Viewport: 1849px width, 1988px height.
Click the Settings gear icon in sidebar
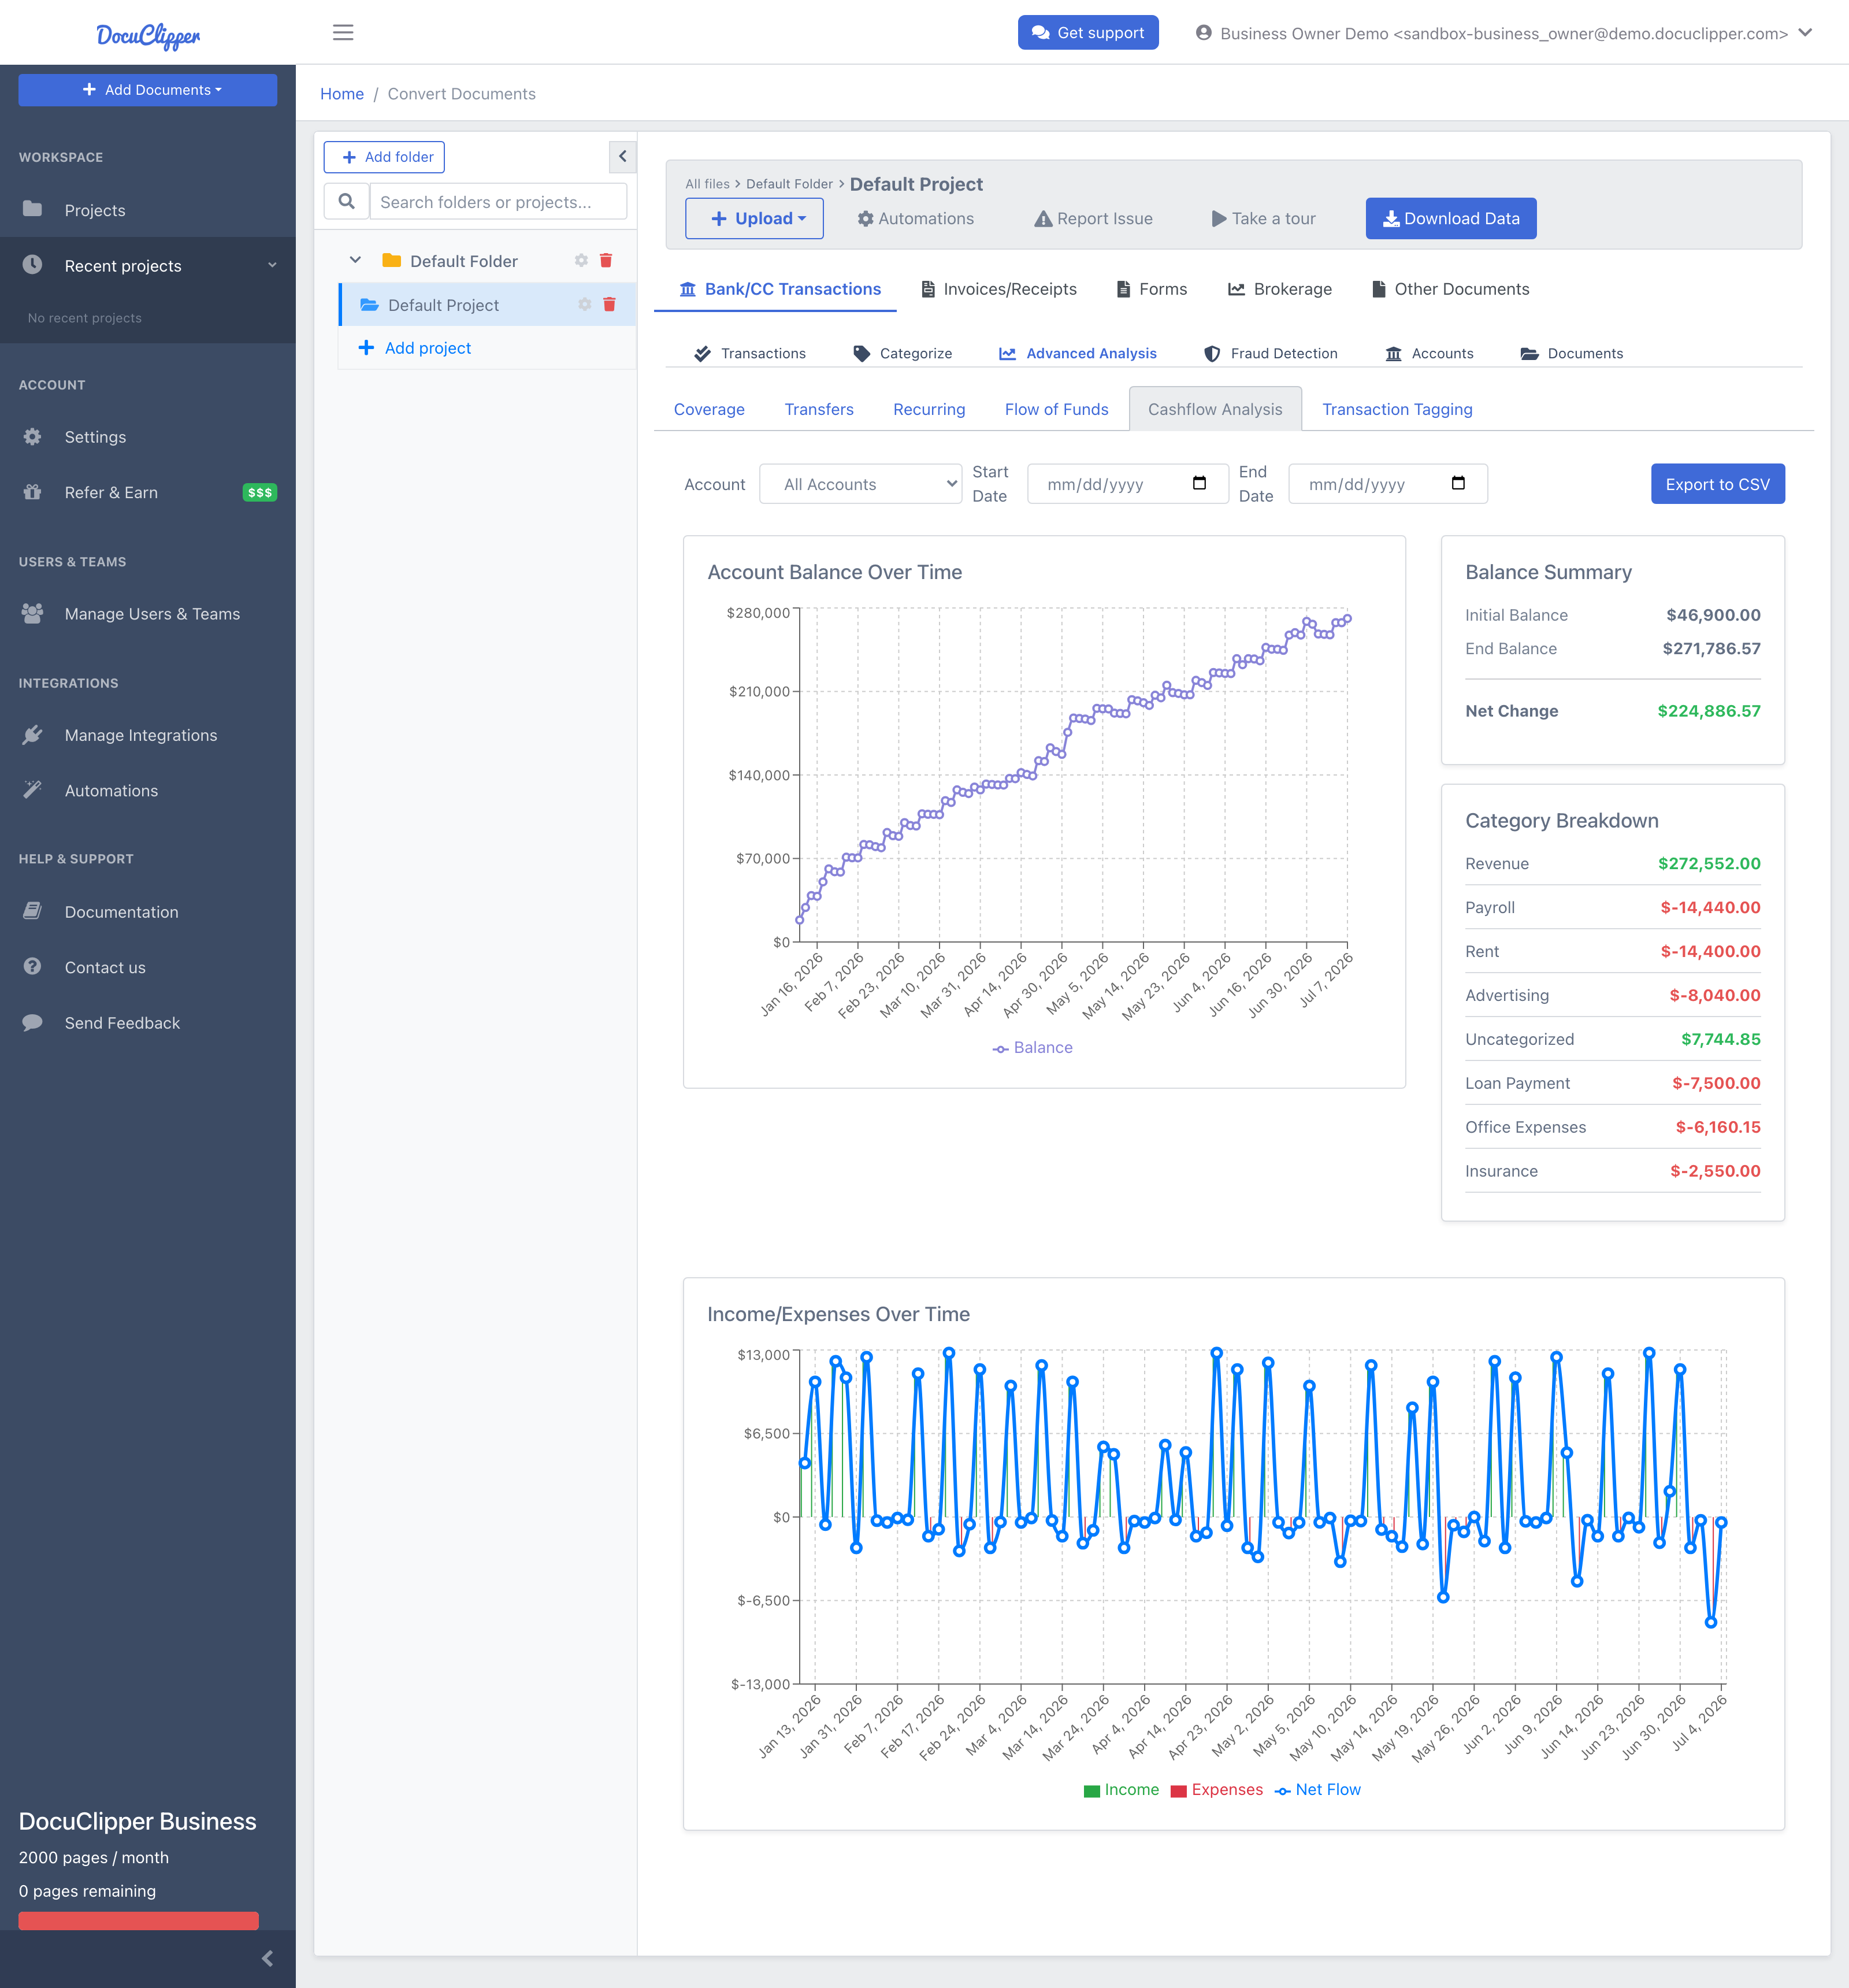coord(32,437)
